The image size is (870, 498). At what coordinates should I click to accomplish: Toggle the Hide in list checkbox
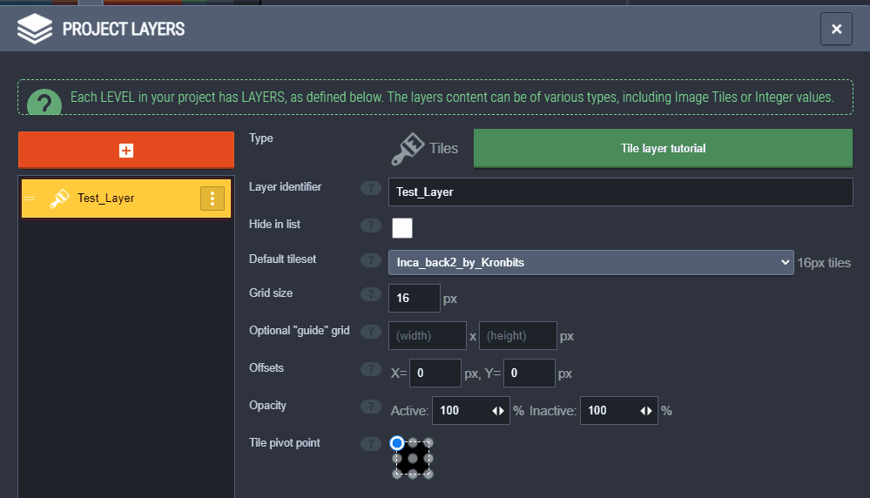click(x=402, y=228)
